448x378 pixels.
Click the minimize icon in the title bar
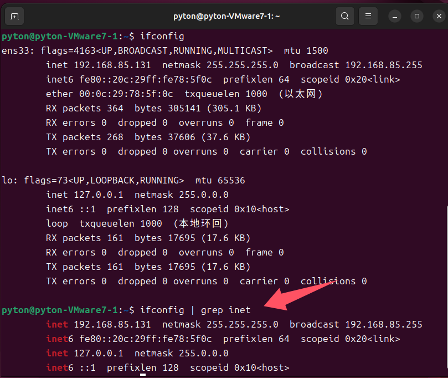(x=394, y=16)
